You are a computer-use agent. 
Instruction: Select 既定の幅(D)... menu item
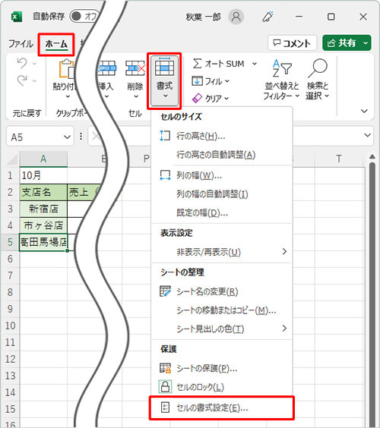click(x=222, y=212)
